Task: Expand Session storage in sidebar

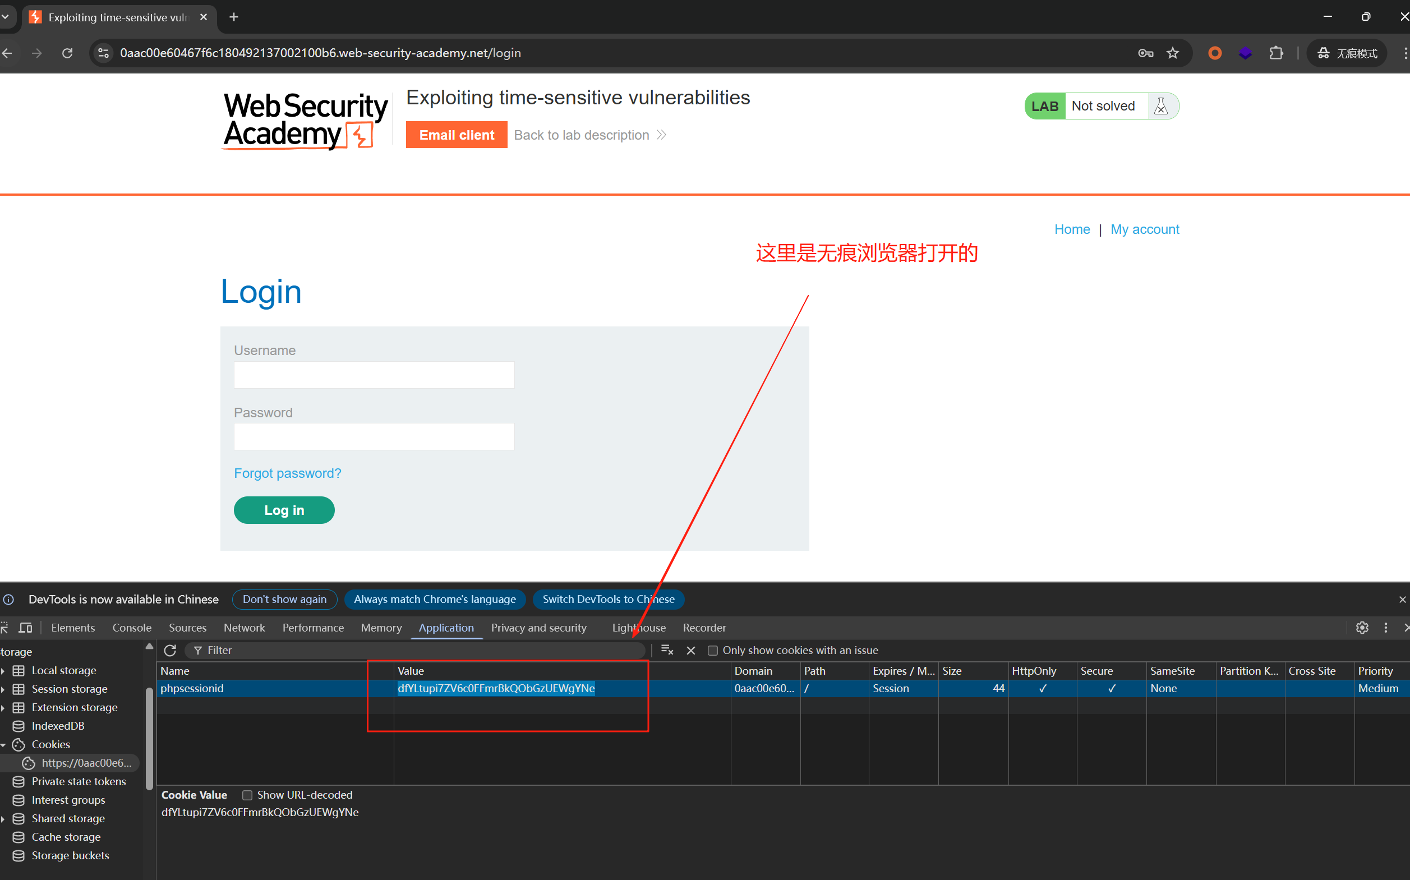Action: (x=3, y=689)
